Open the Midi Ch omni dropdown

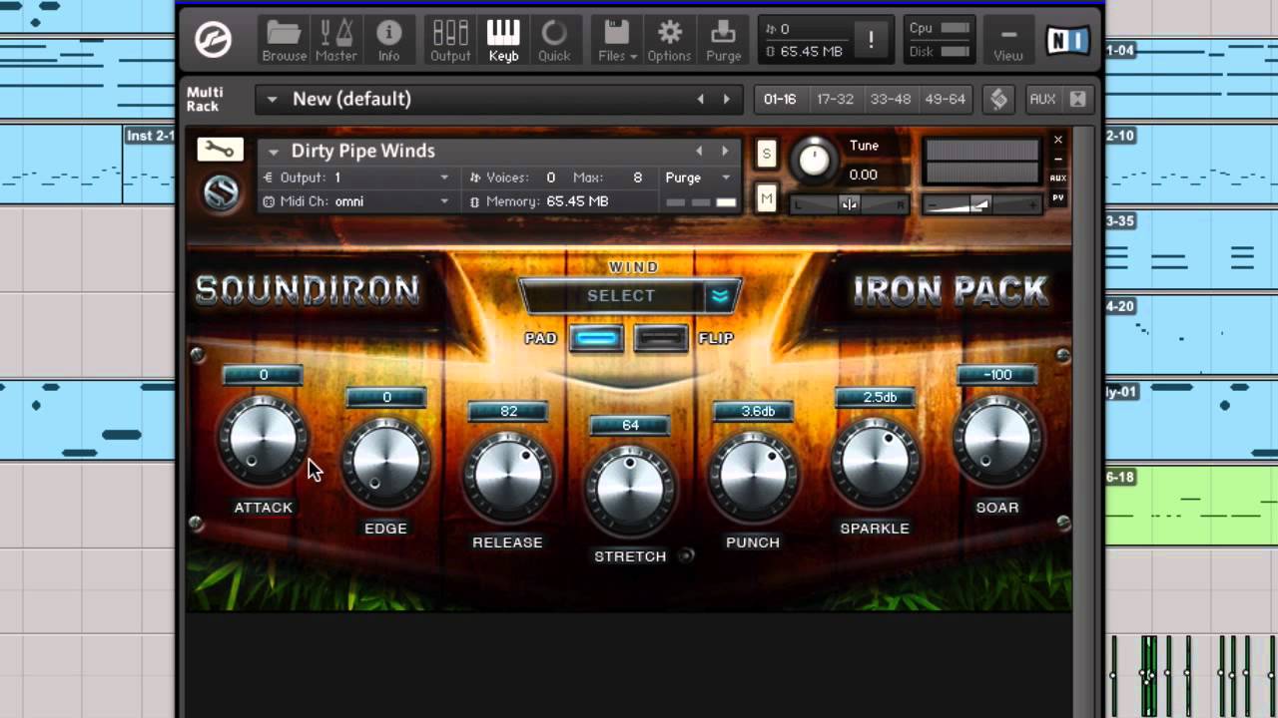click(444, 201)
